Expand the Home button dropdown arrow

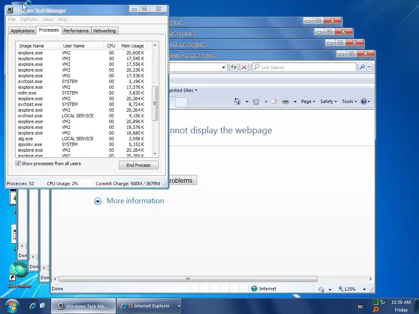[x=247, y=102]
